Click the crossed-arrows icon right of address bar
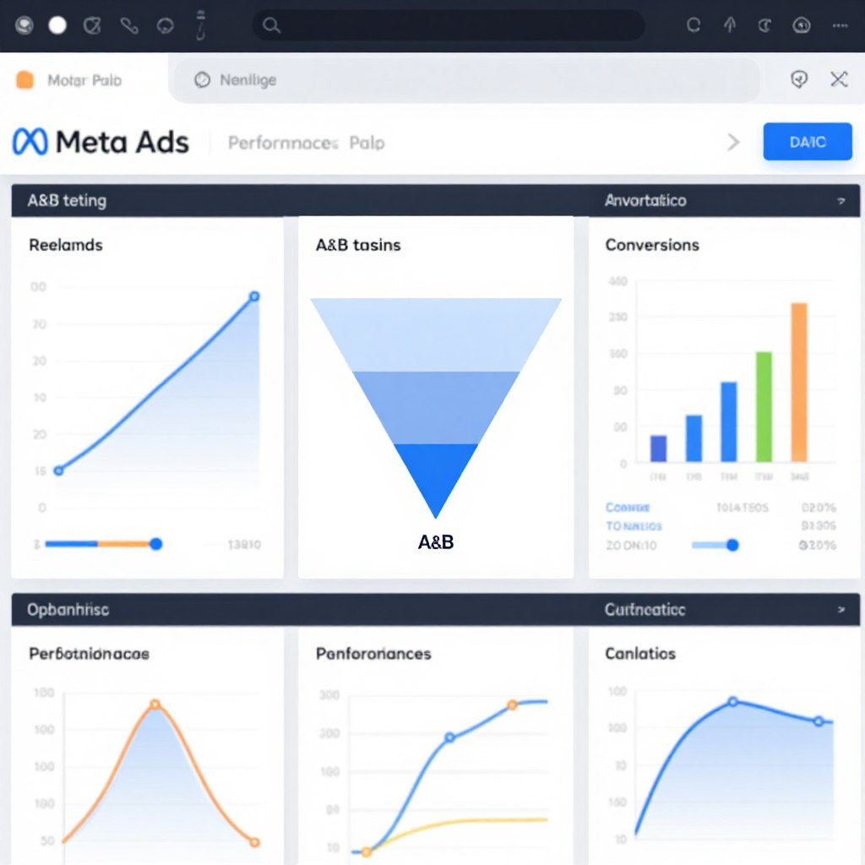The image size is (865, 865). [839, 79]
